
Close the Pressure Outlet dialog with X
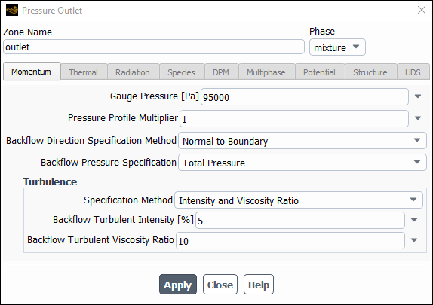coord(422,11)
